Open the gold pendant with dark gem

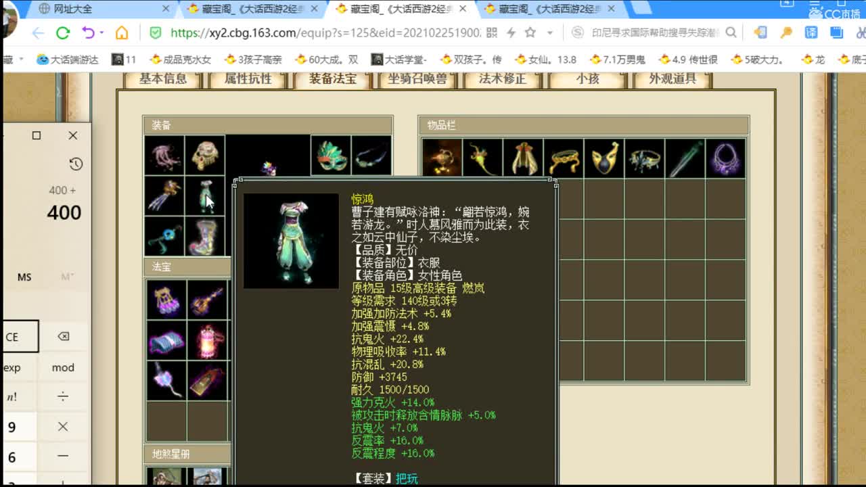(604, 158)
